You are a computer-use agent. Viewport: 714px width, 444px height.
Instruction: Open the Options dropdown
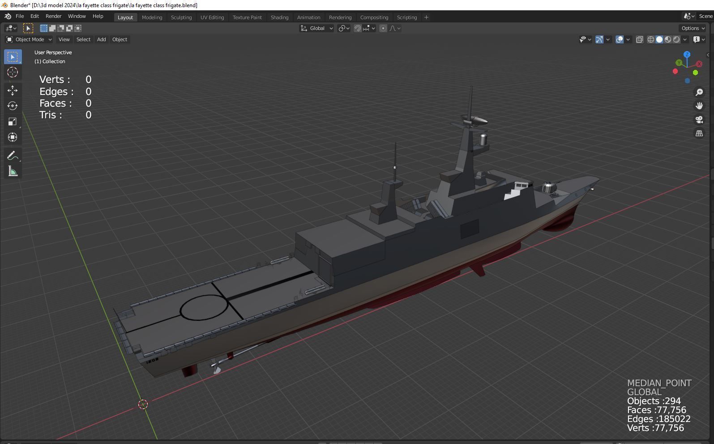point(693,28)
